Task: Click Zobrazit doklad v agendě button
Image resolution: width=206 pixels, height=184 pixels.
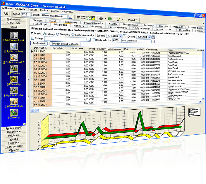Action: coord(64,43)
